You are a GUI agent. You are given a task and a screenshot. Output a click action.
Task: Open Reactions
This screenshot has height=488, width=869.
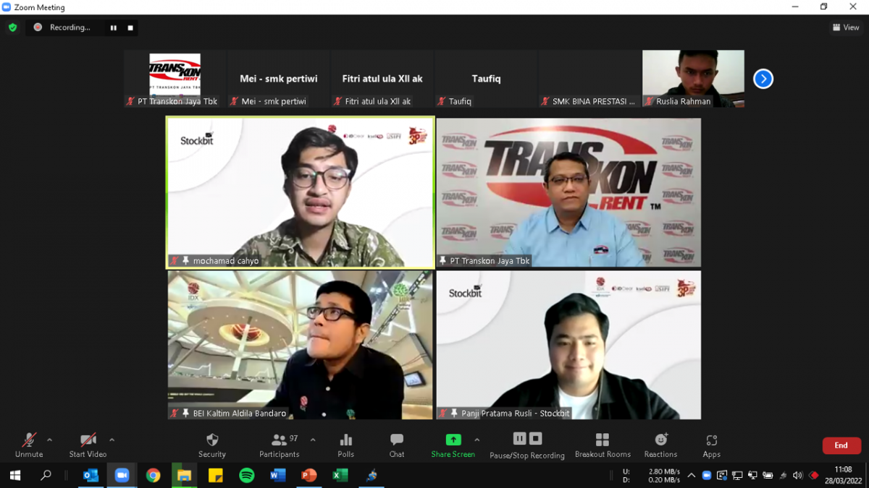[x=661, y=445]
